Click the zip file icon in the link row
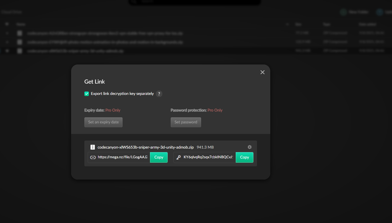 tap(93, 147)
